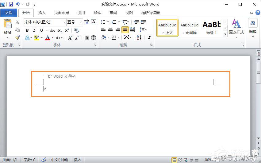
Task: Insert enclosed character (字) icon
Action: coord(94,38)
